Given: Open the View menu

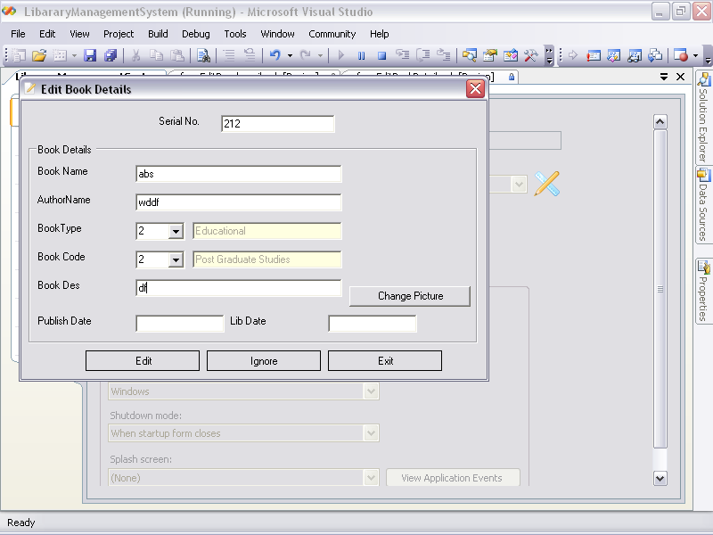Looking at the screenshot, I should [79, 34].
